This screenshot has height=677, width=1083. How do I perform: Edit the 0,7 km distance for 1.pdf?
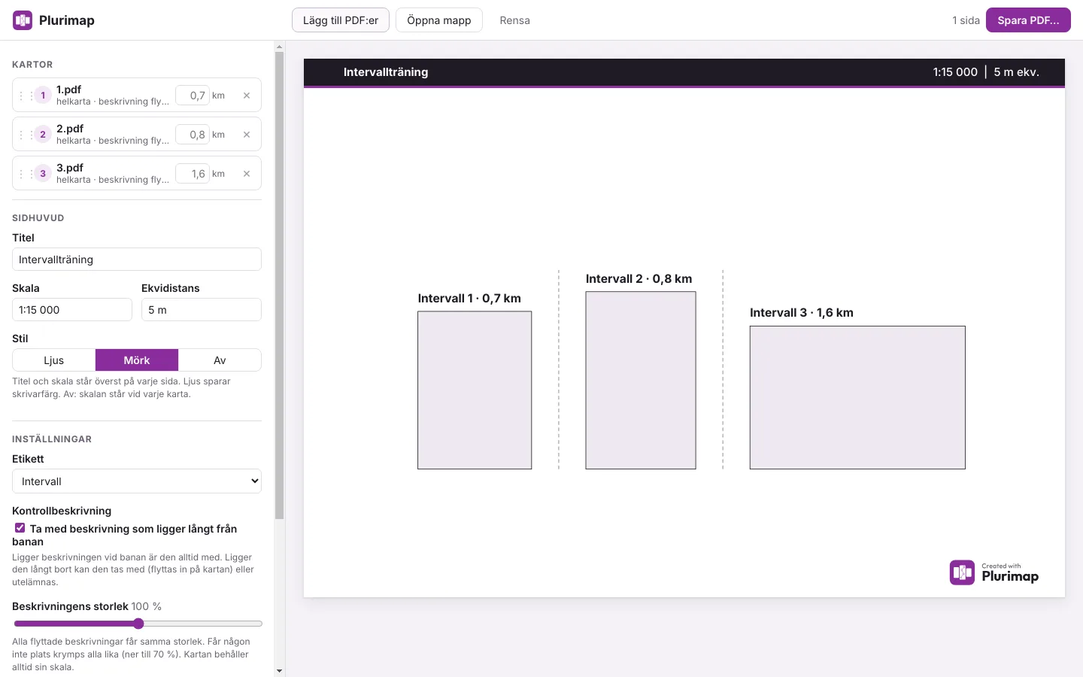[193, 96]
